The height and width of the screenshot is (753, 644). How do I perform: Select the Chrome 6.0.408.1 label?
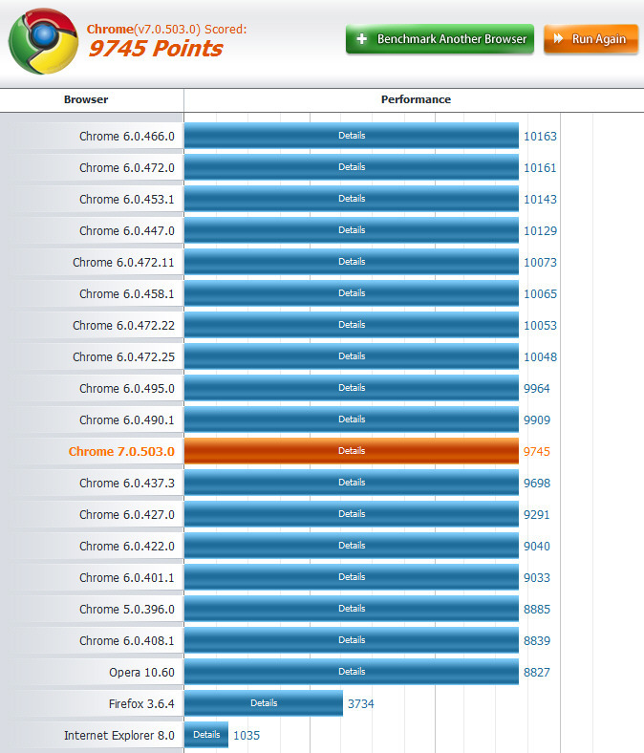coord(127,641)
